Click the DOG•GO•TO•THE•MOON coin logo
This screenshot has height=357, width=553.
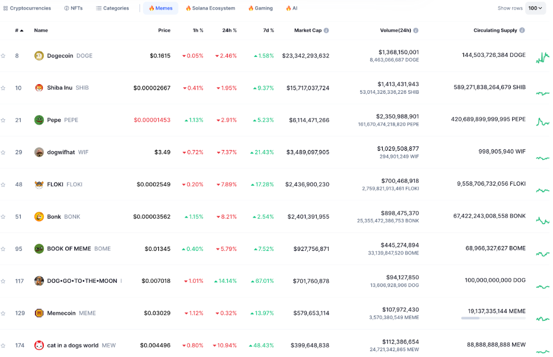[39, 281]
